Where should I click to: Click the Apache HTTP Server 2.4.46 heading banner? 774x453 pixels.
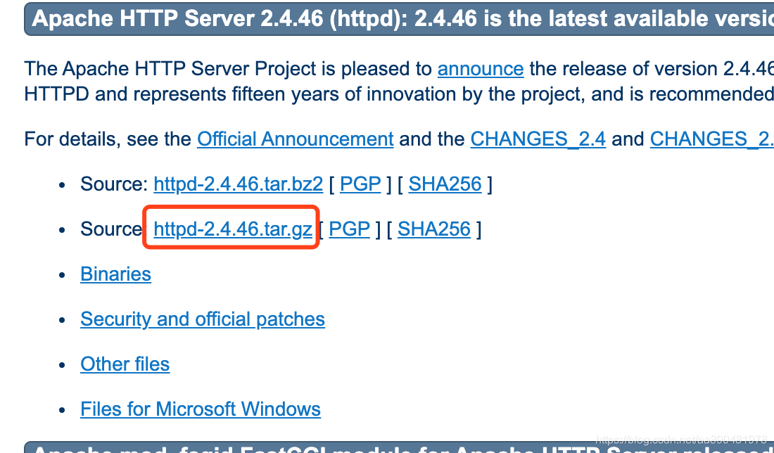tap(399, 19)
